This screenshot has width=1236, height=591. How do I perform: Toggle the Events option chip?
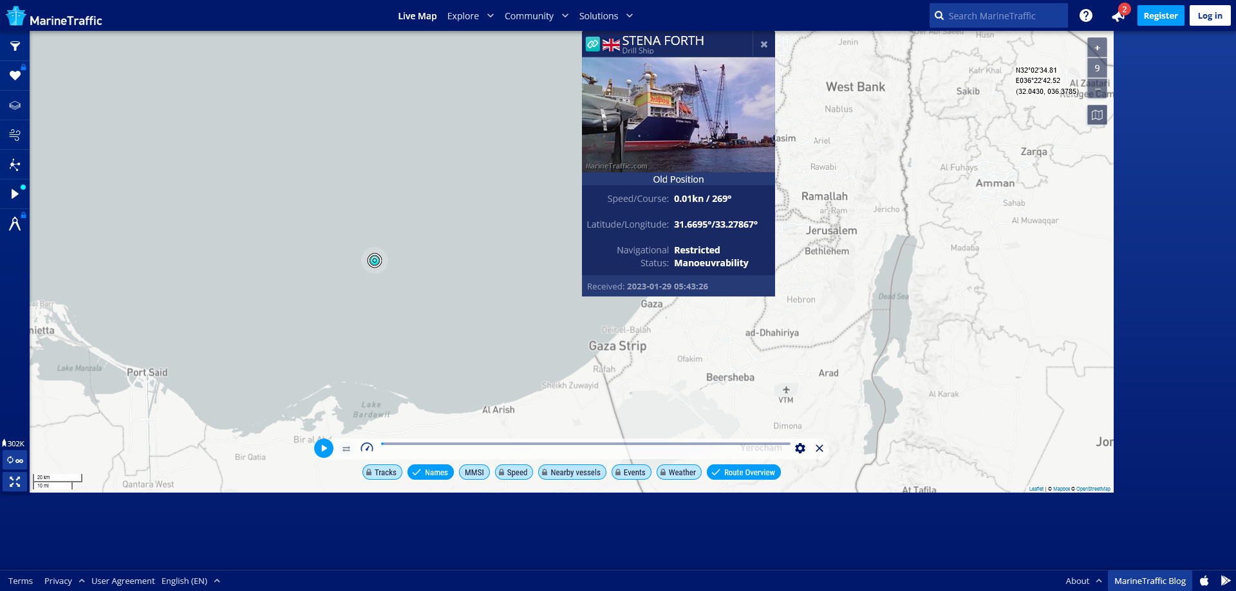click(x=632, y=472)
